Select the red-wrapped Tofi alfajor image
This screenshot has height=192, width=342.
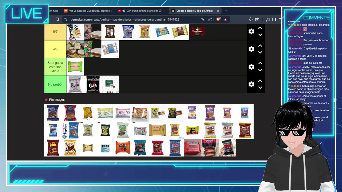pyautogui.click(x=245, y=130)
